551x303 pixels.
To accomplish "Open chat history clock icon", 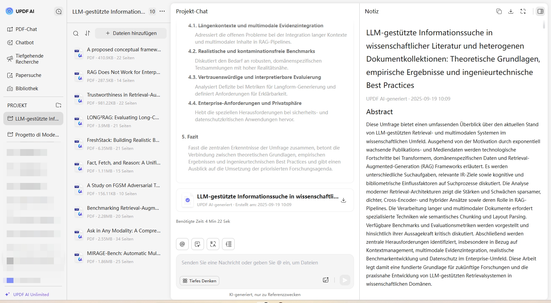I will pos(59,12).
